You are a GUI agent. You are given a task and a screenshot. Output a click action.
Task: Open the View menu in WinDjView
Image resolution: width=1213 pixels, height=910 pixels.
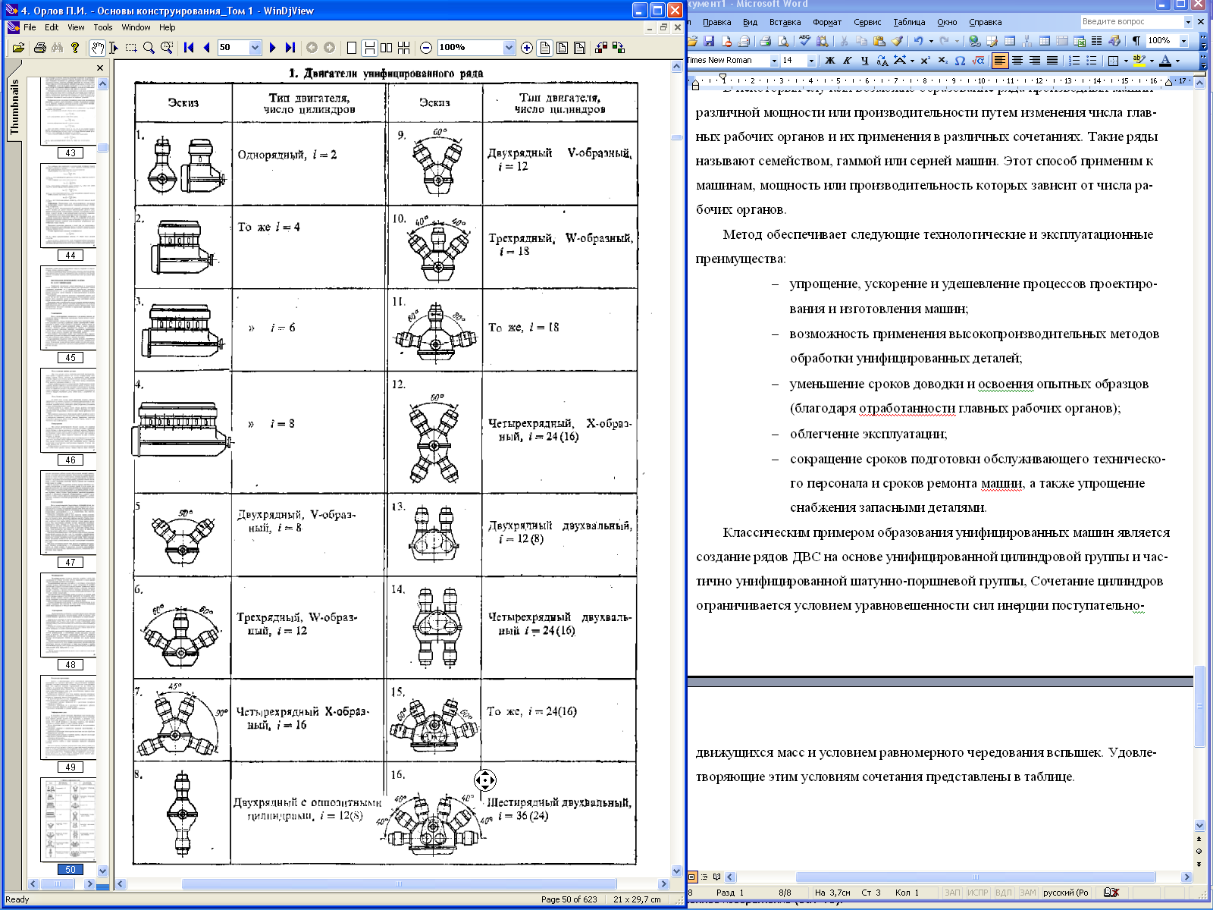76,27
